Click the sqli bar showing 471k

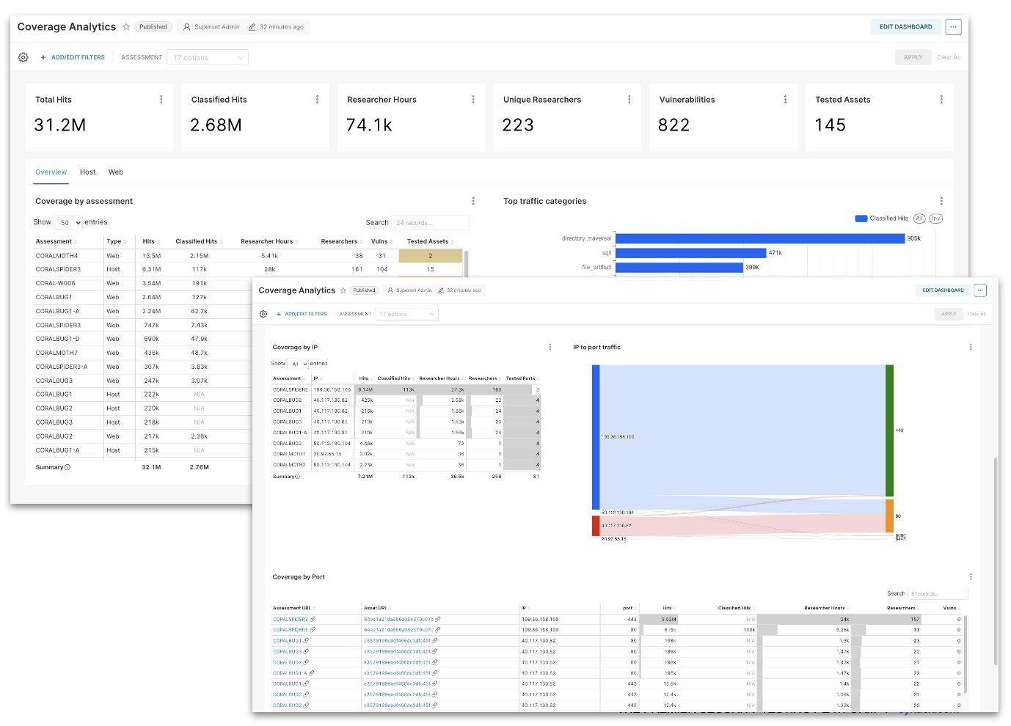pos(690,253)
